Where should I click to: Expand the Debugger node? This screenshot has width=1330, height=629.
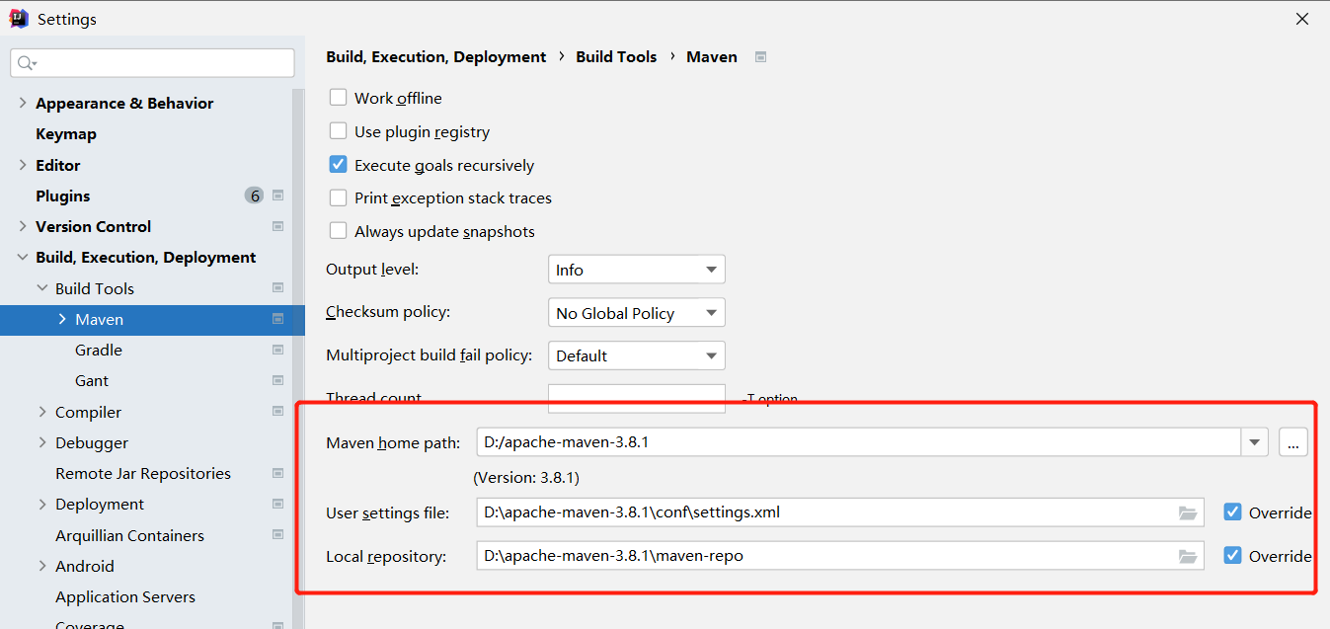coord(41,442)
